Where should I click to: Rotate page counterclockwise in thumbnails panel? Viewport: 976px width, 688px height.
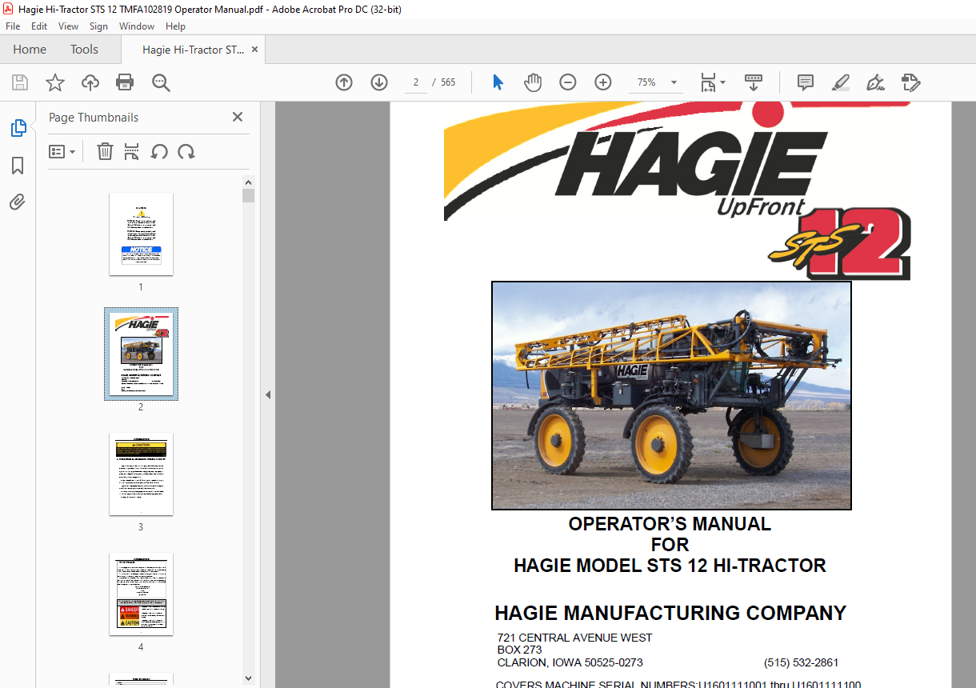coord(159,151)
